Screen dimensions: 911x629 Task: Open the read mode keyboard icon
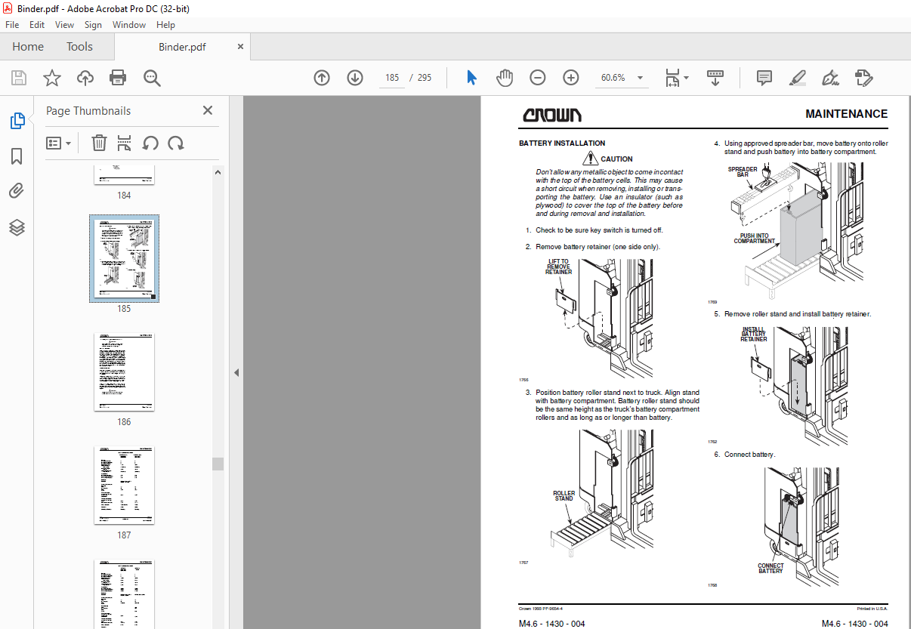pos(715,78)
